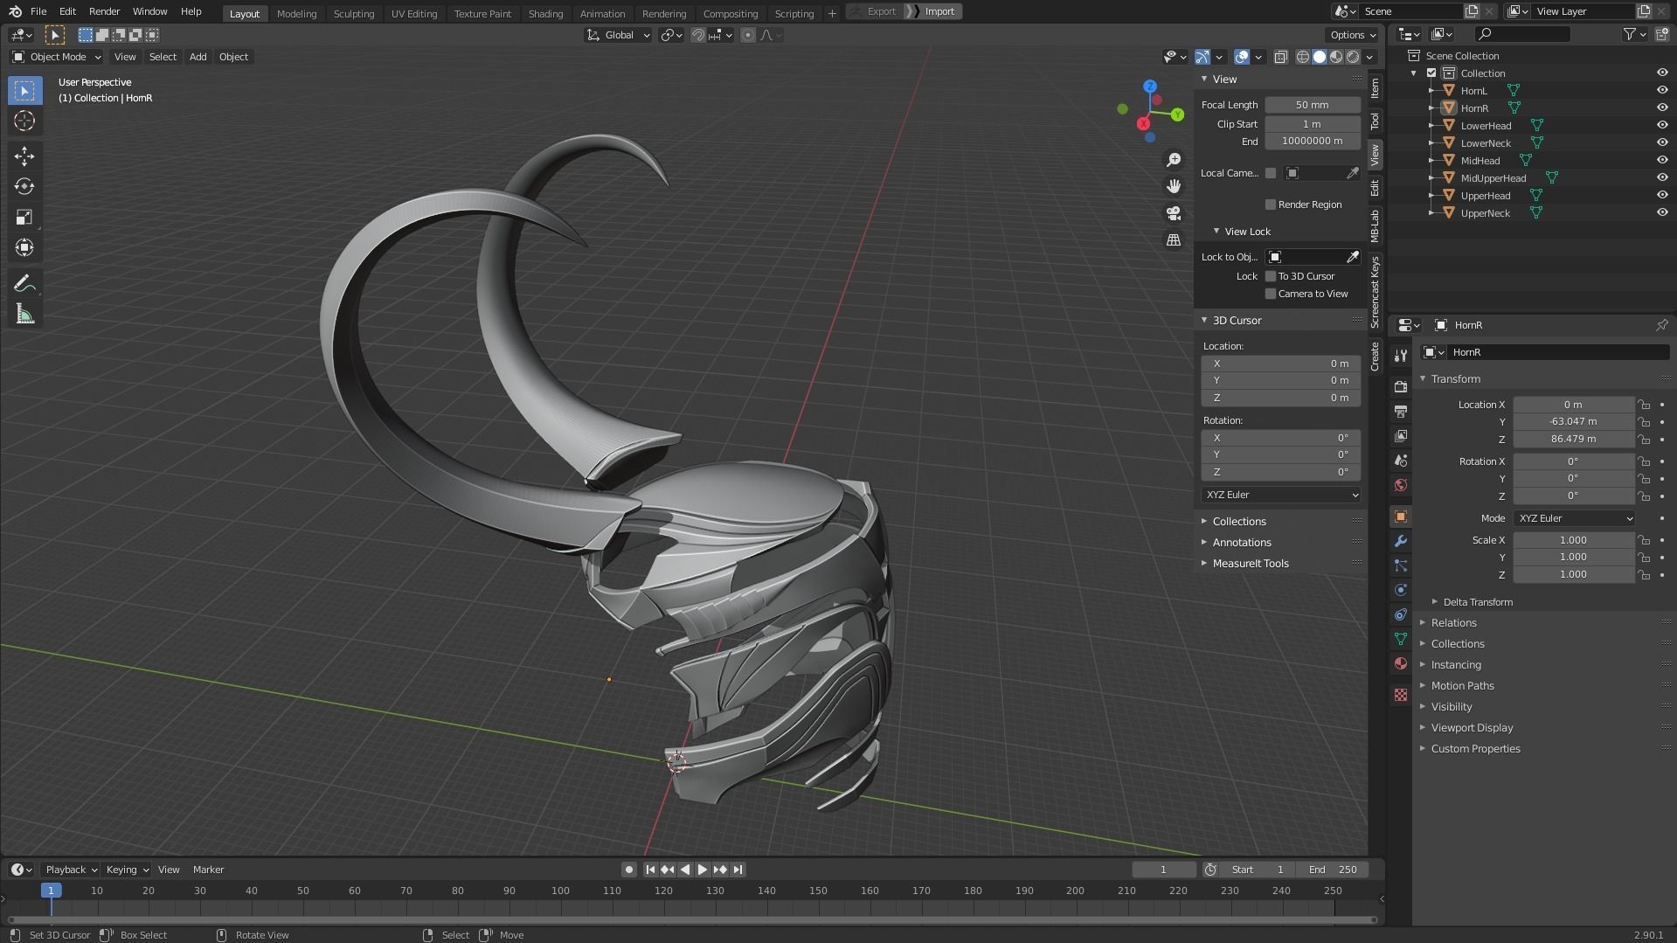This screenshot has width=1677, height=943.
Task: Click the Blender logo menu icon
Action: [15, 11]
